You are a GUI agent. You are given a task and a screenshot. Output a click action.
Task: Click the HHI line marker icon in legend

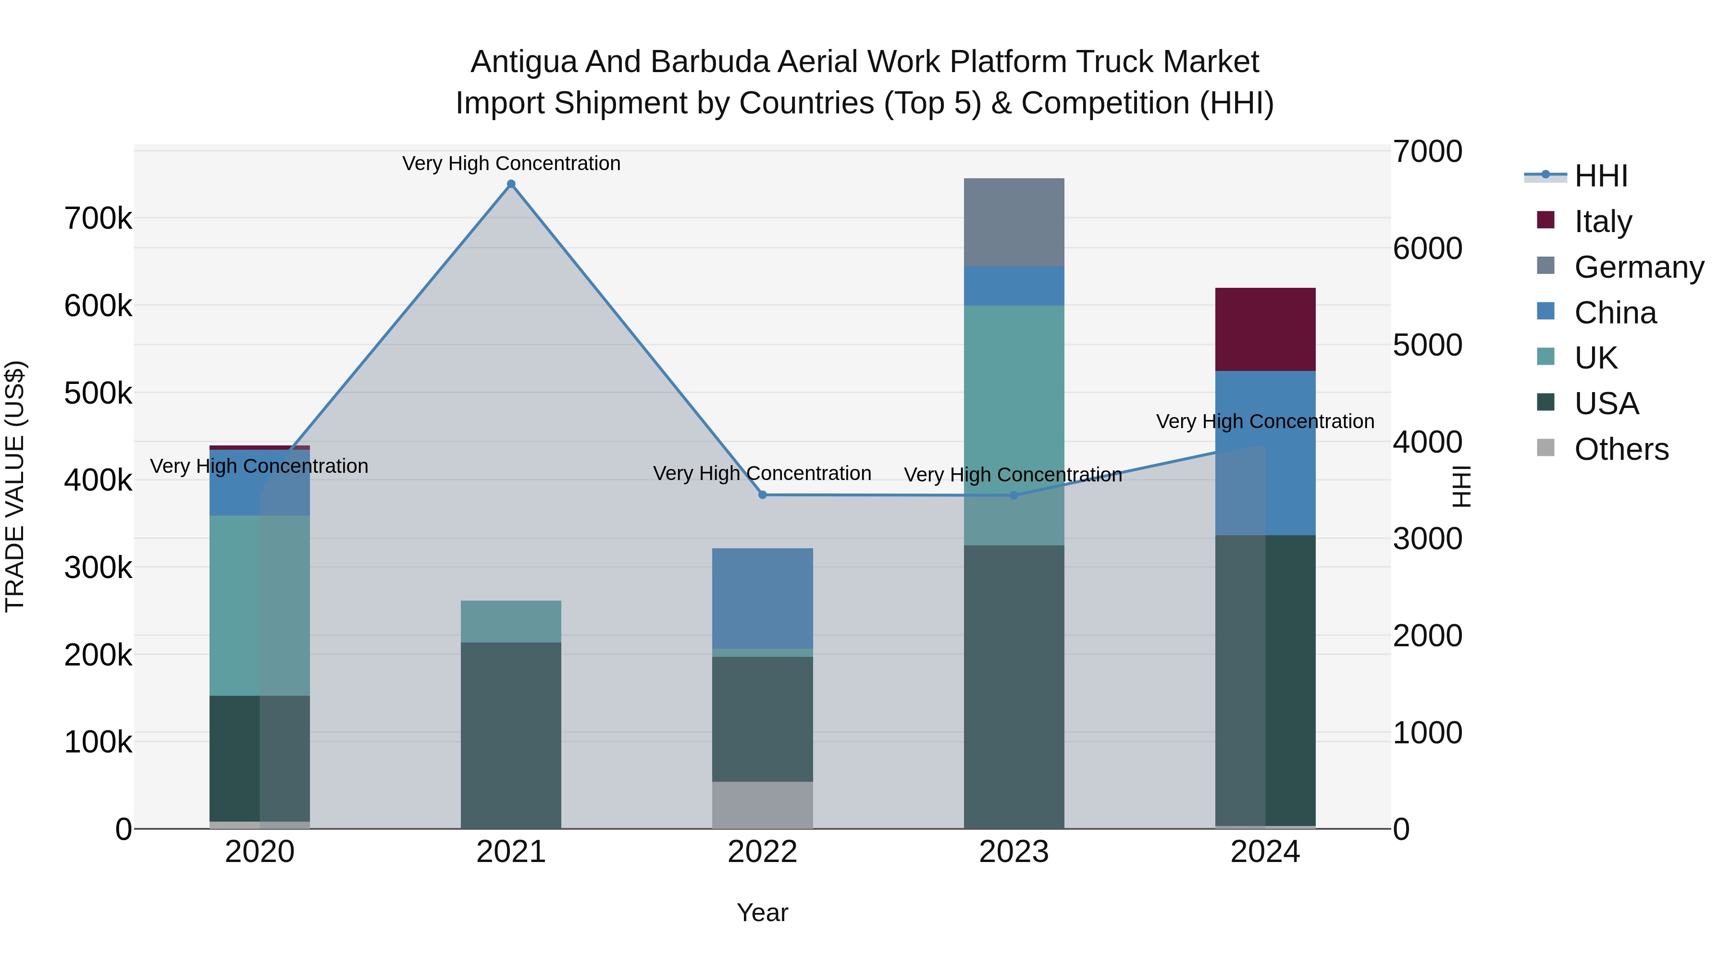coord(1545,174)
